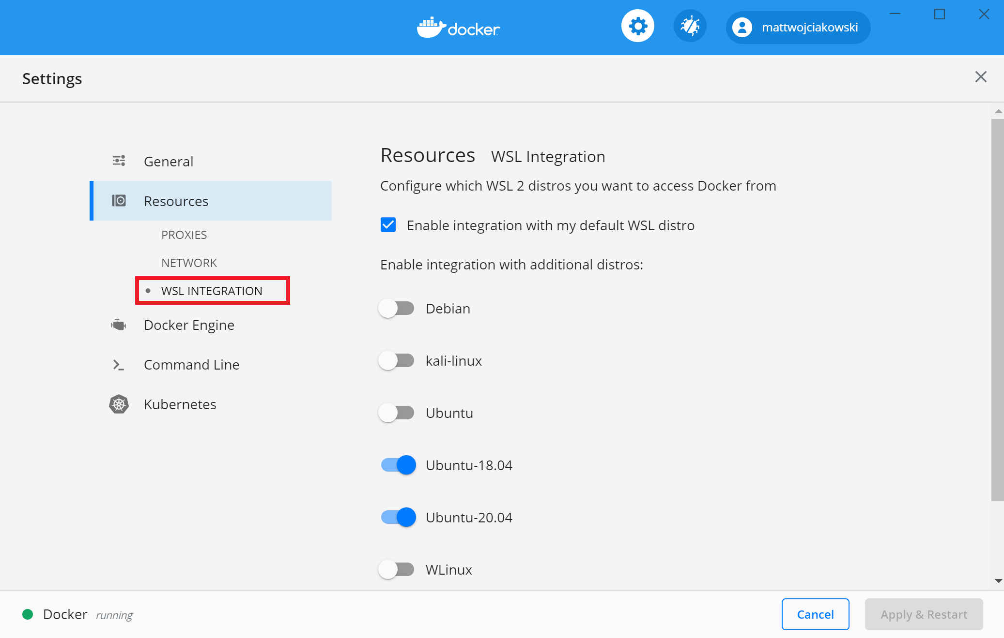1004x638 pixels.
Task: Click the bug/feedback icon in toolbar
Action: click(689, 27)
